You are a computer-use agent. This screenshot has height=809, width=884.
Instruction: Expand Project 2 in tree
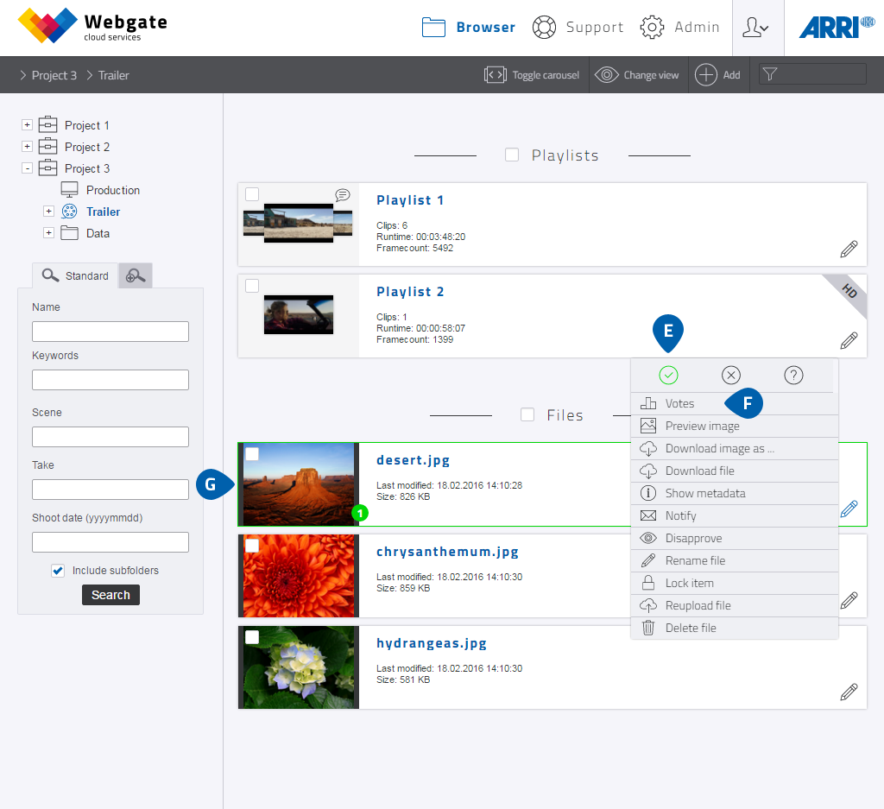[x=27, y=147]
